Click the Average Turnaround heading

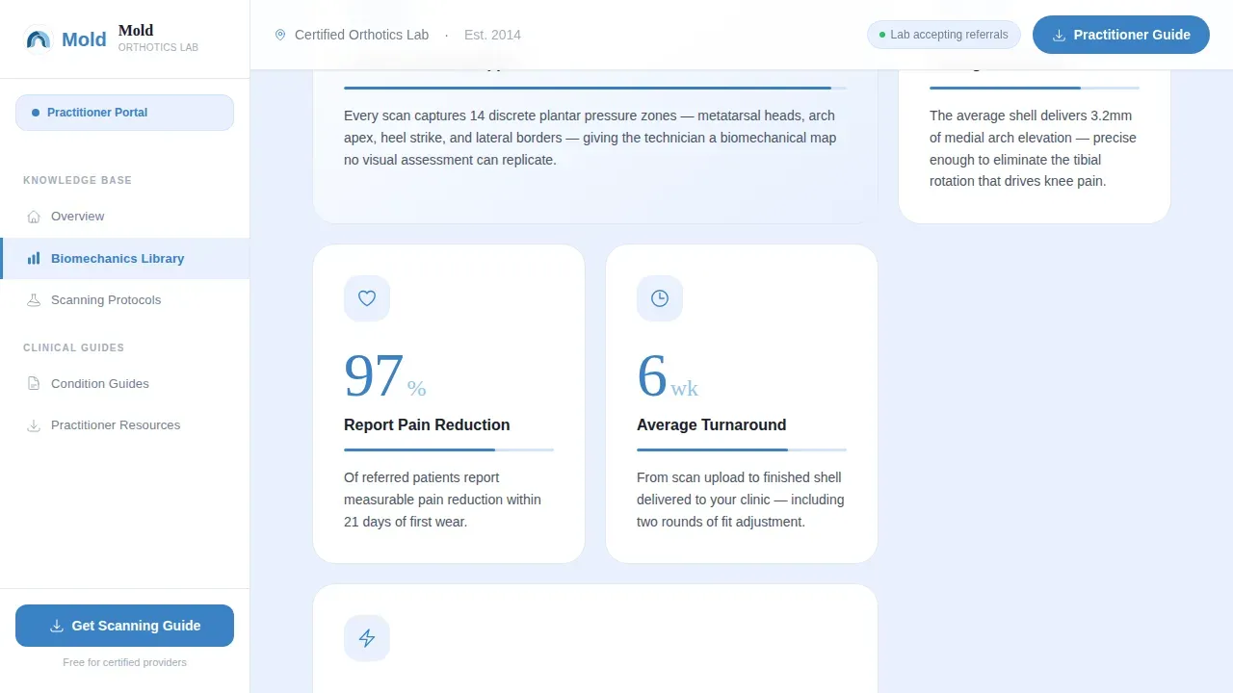(x=711, y=424)
